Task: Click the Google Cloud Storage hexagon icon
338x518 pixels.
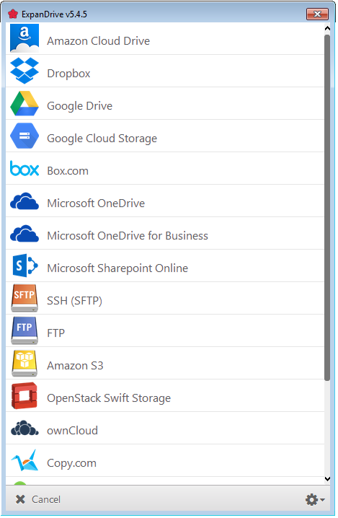Action: 25,136
